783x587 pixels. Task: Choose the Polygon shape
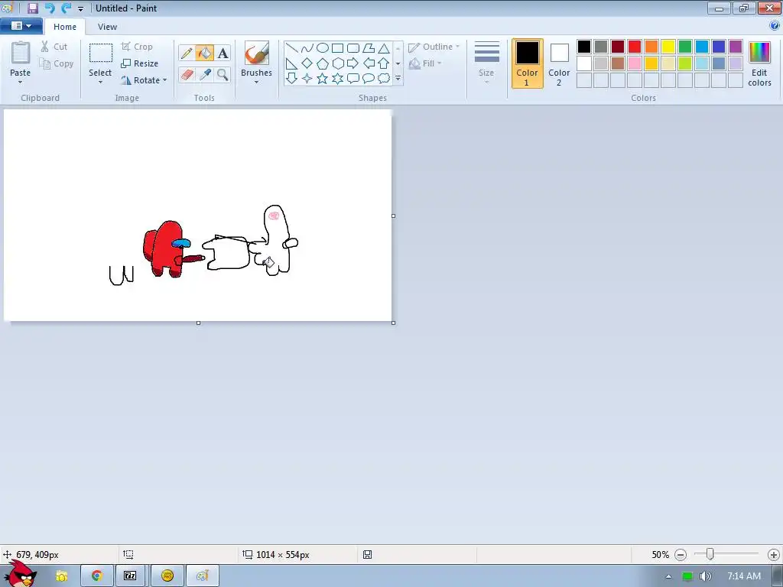pyautogui.click(x=369, y=48)
